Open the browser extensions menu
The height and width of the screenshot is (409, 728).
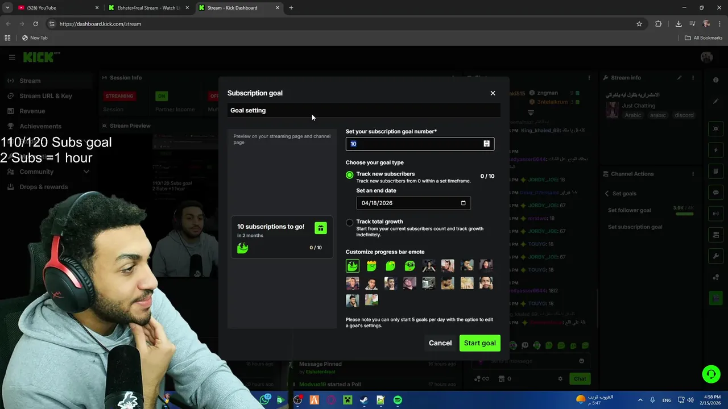[x=659, y=24]
